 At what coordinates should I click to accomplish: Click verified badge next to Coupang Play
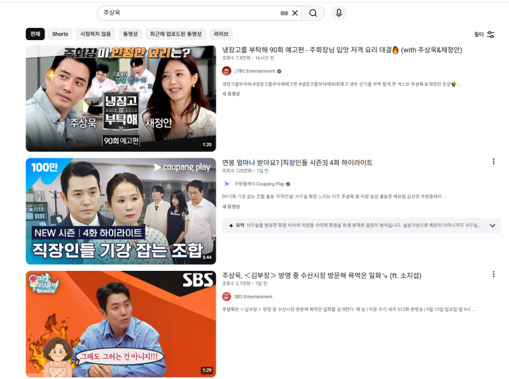click(x=288, y=184)
